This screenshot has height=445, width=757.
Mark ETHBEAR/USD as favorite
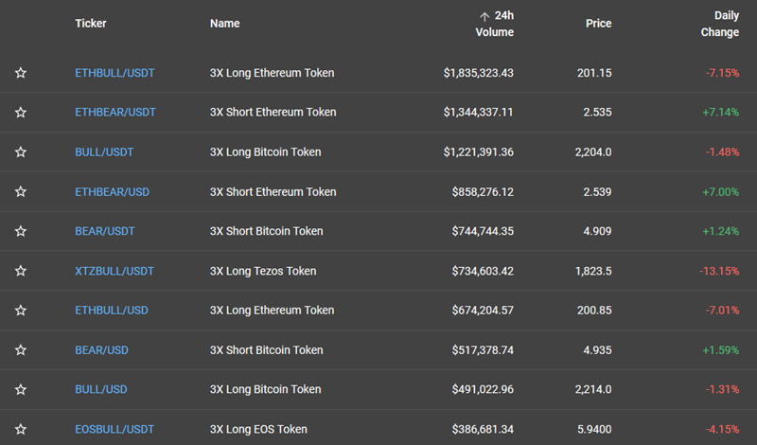tap(20, 192)
